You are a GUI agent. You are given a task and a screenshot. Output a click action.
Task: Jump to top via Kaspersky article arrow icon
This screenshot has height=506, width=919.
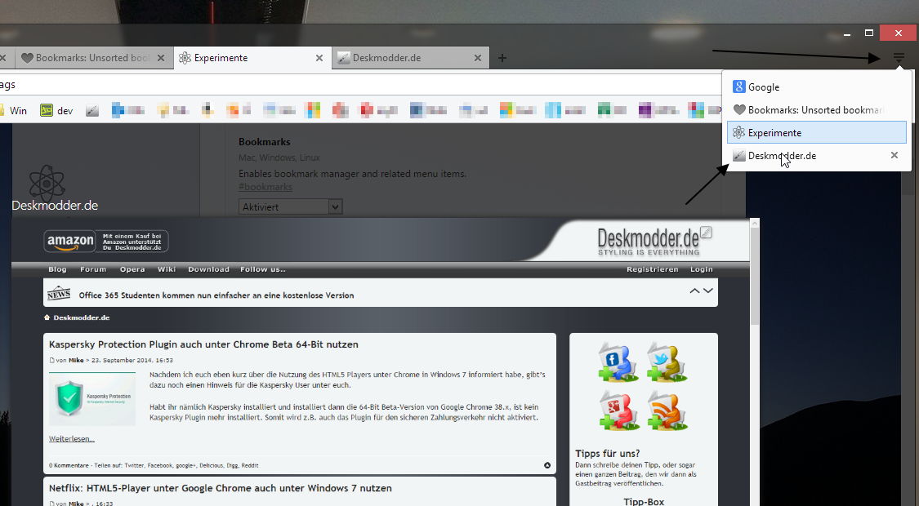tap(546, 465)
